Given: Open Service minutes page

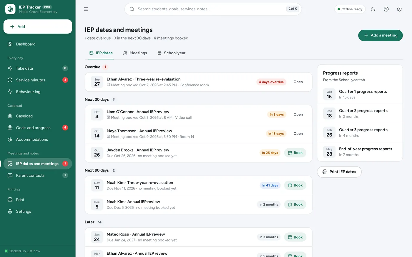Looking at the screenshot, I should click(x=38, y=80).
